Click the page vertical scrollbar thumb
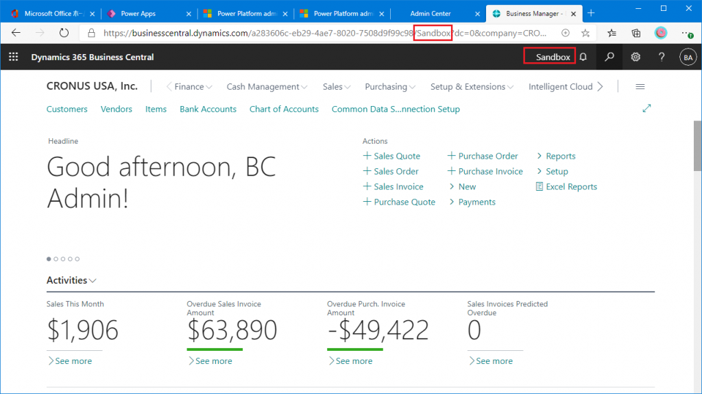 tap(697, 146)
